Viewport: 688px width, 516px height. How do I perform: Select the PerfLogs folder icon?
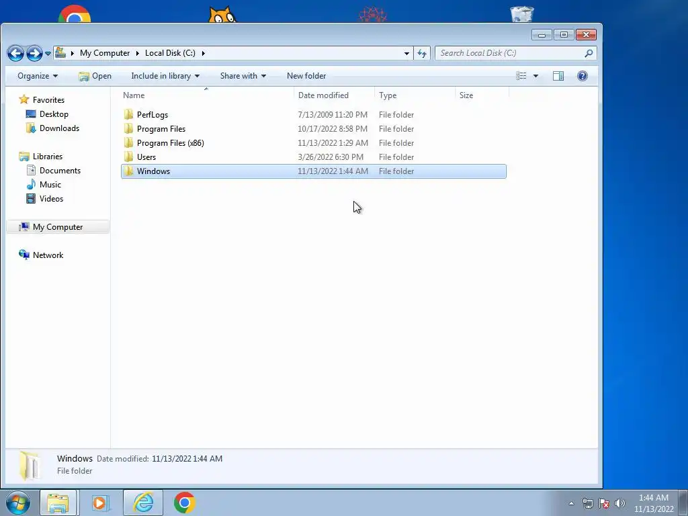(128, 114)
